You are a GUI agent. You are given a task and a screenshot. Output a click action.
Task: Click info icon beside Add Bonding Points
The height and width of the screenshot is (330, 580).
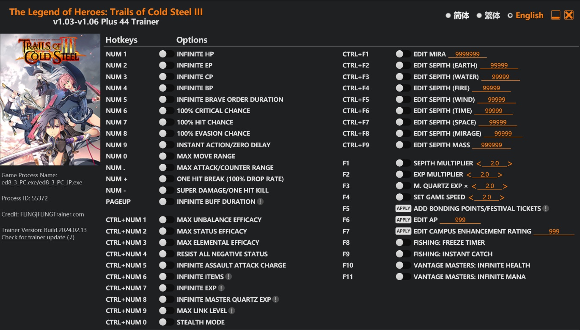(x=546, y=208)
